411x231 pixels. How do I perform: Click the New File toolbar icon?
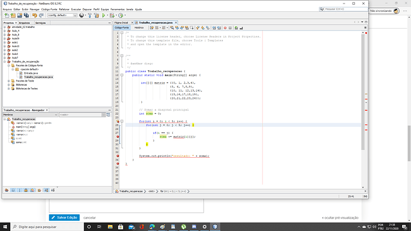point(7,15)
